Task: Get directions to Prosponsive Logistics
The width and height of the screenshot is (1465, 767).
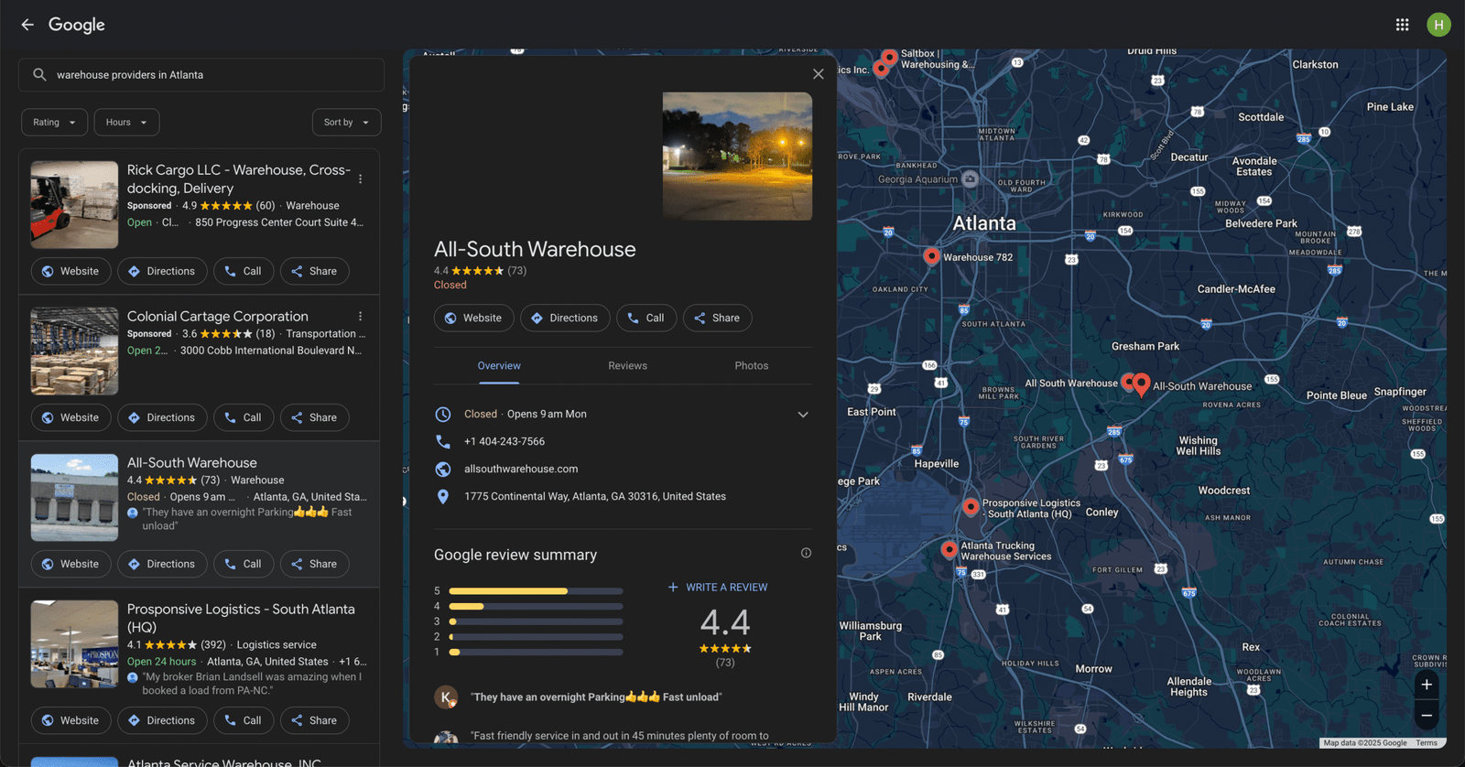Action: 162,721
